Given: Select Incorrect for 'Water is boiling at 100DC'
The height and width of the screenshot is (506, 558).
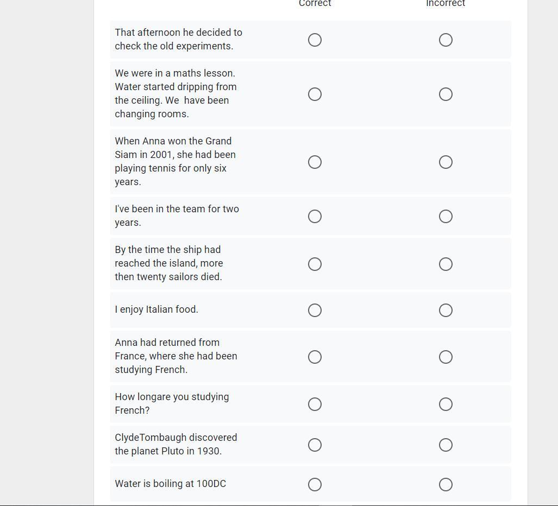Looking at the screenshot, I should pyautogui.click(x=446, y=485).
